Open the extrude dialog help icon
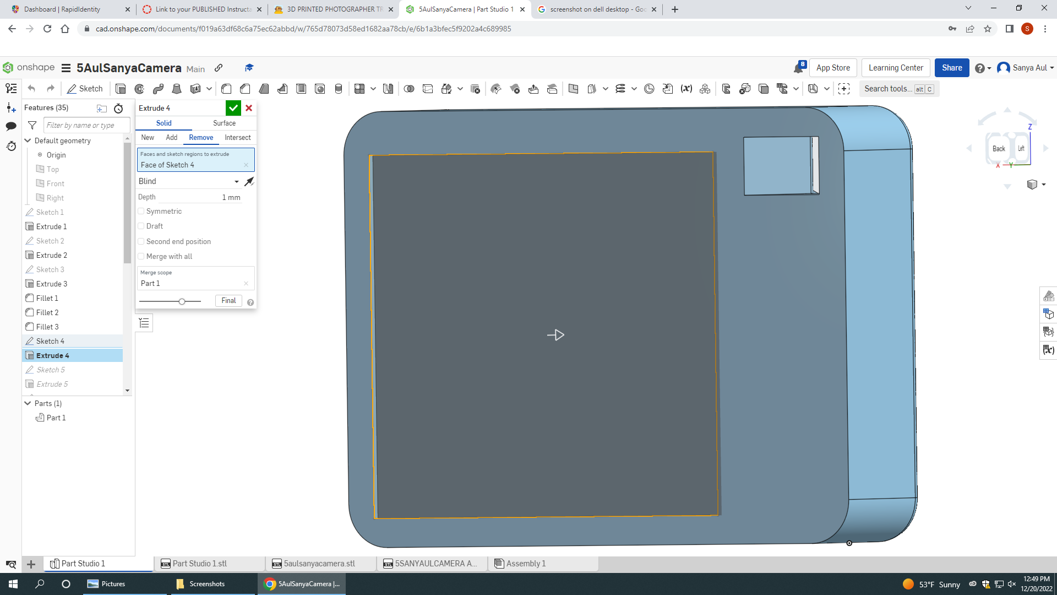1057x595 pixels. [x=250, y=302]
